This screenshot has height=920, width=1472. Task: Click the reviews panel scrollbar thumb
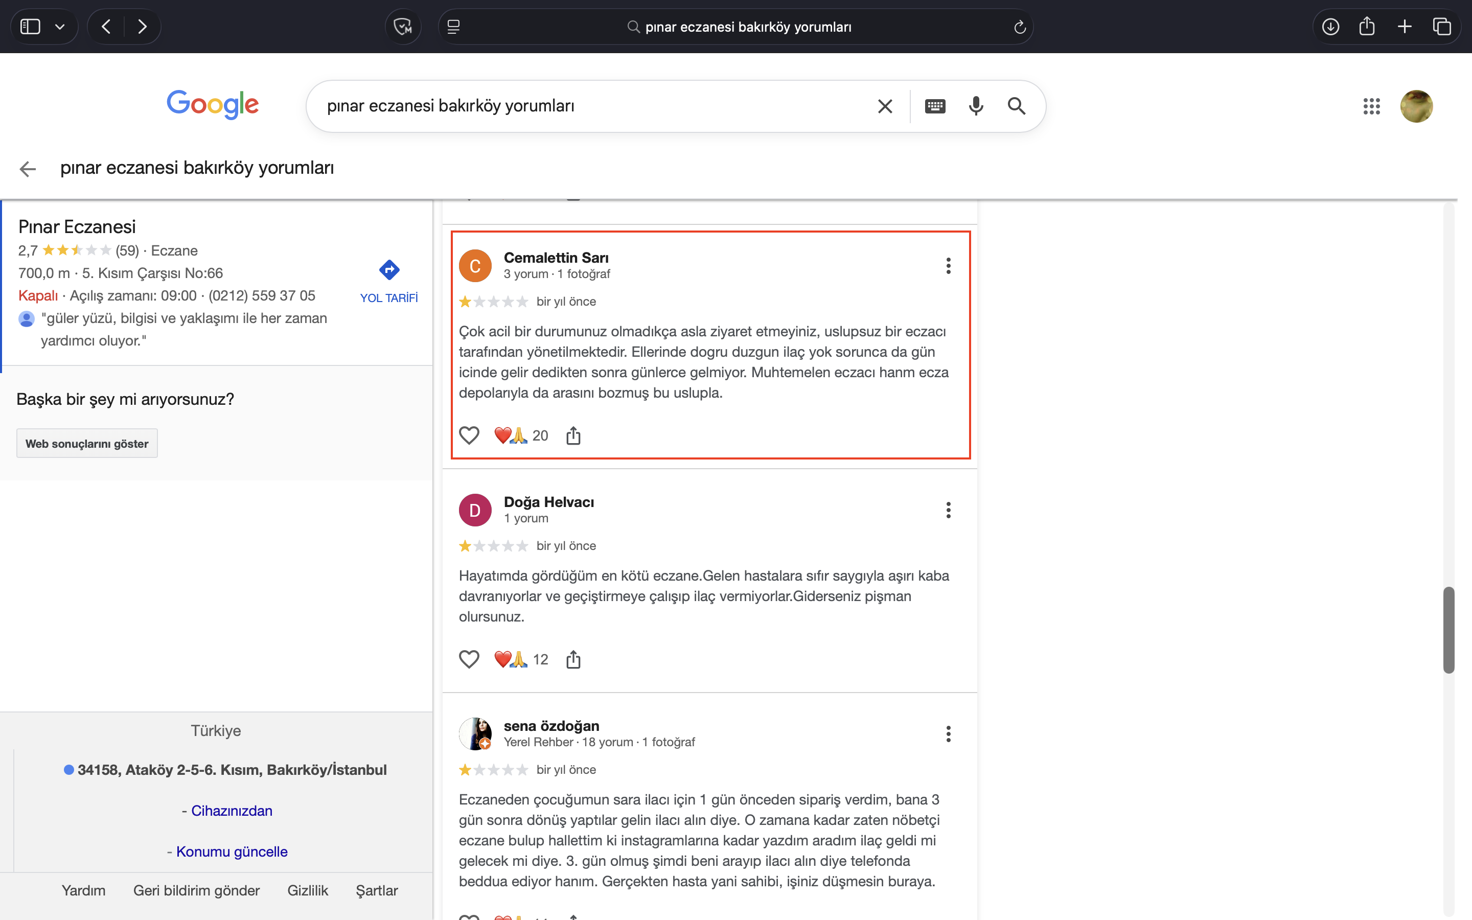coord(1449,630)
